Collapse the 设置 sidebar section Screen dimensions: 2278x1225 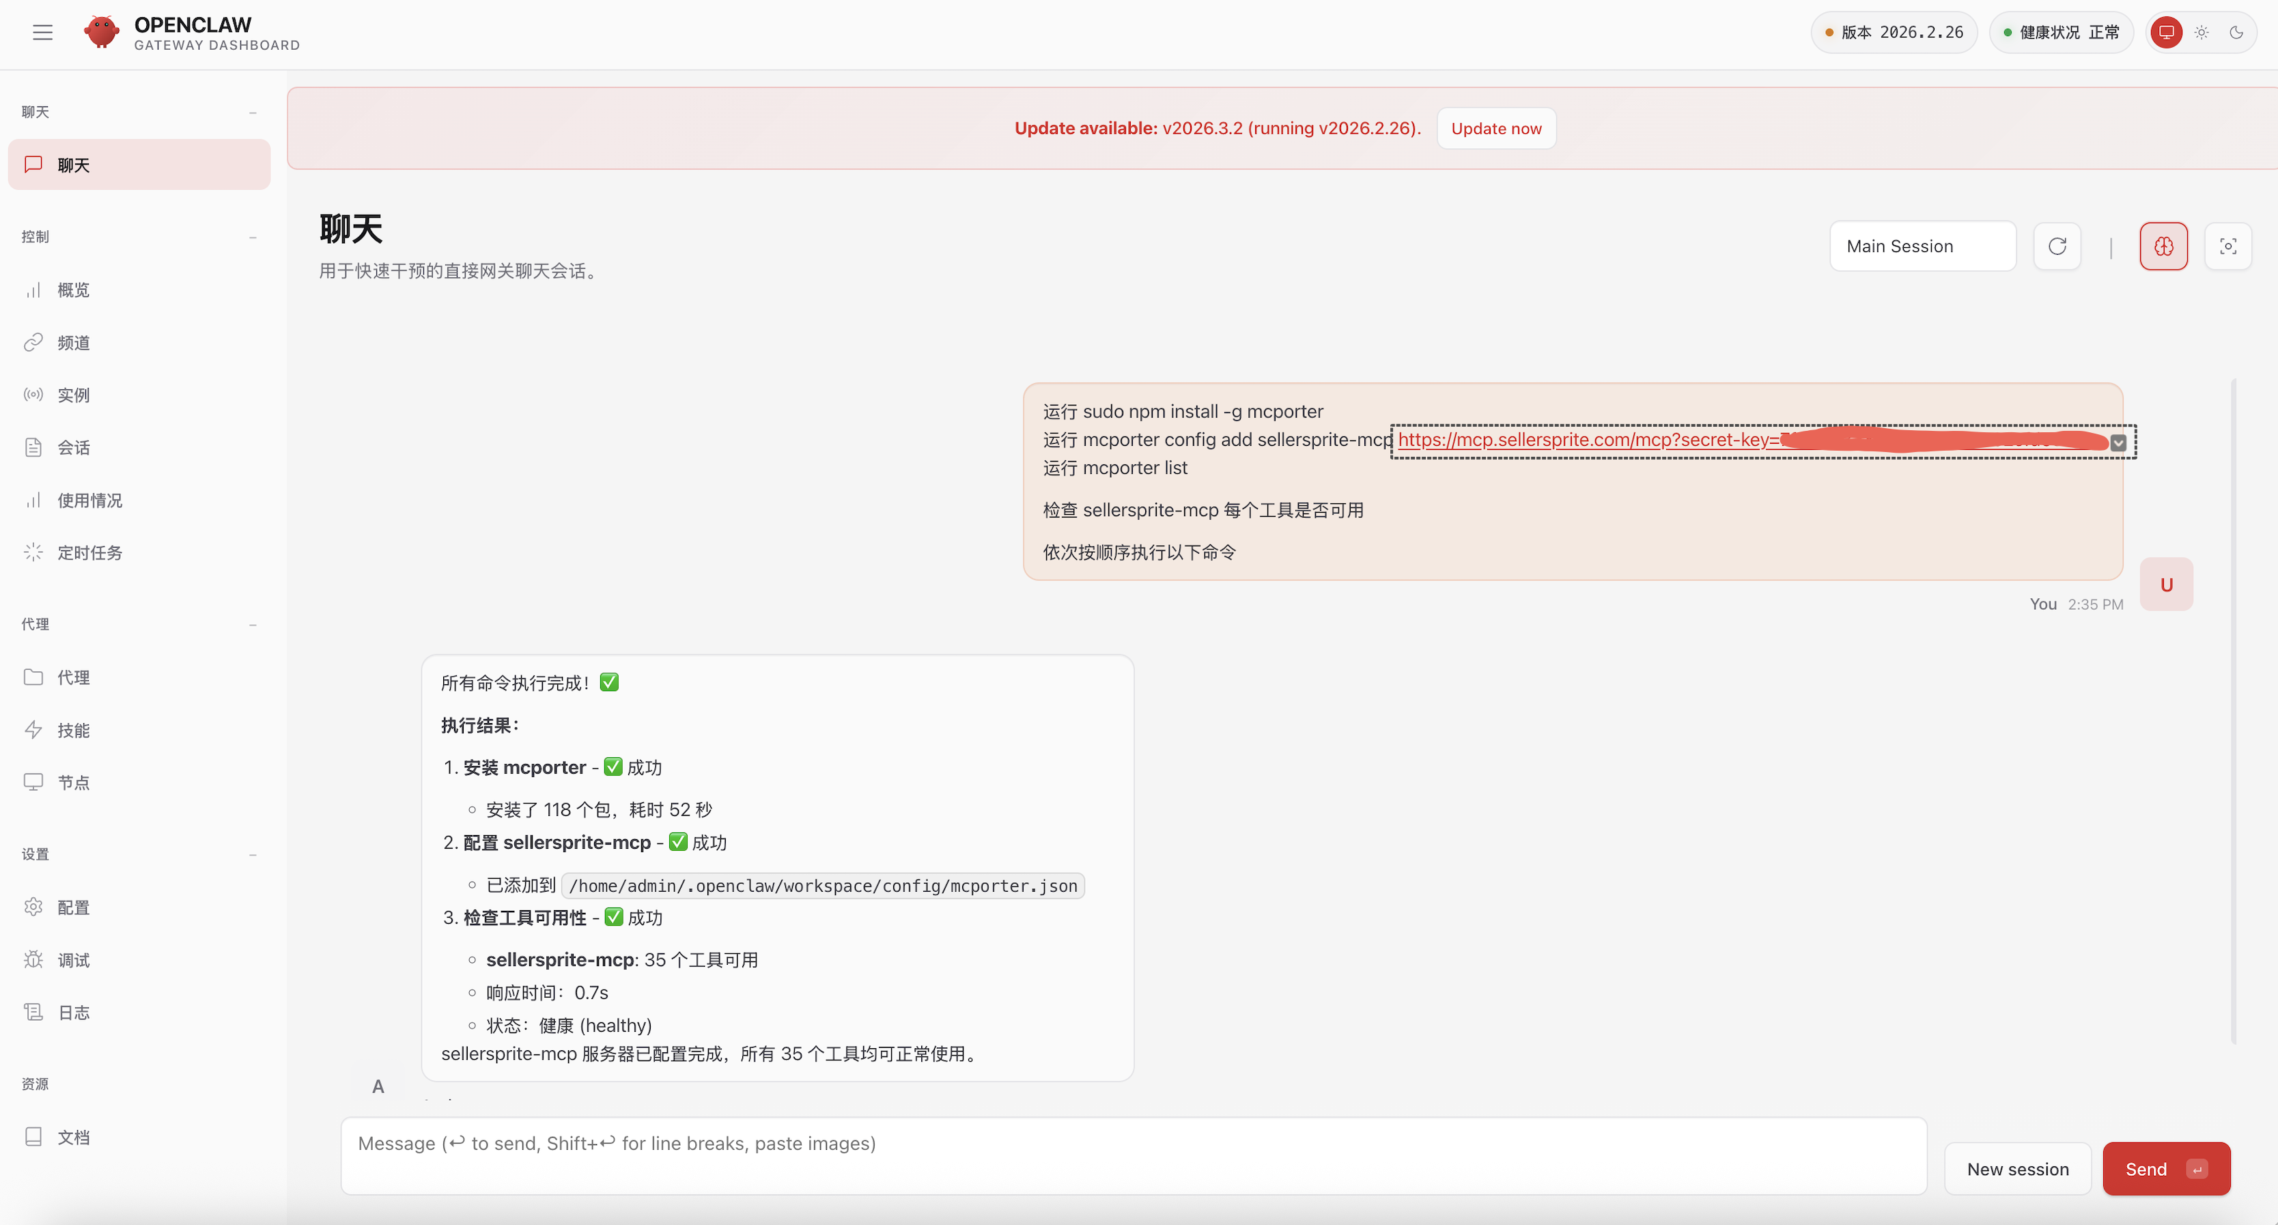(253, 854)
